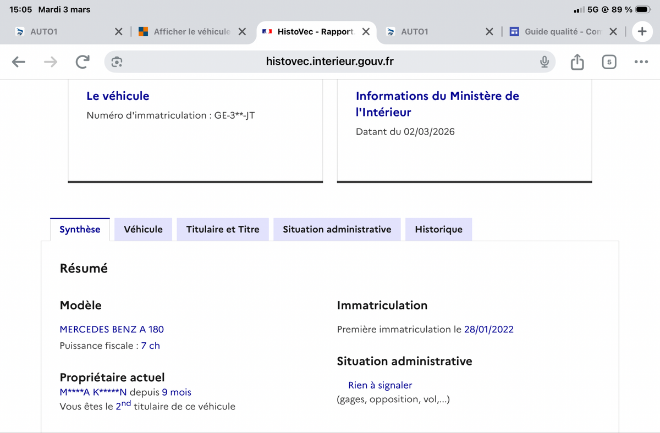Close the Afficher le véhicule tab
Screen dimensions: 660x433
242,32
